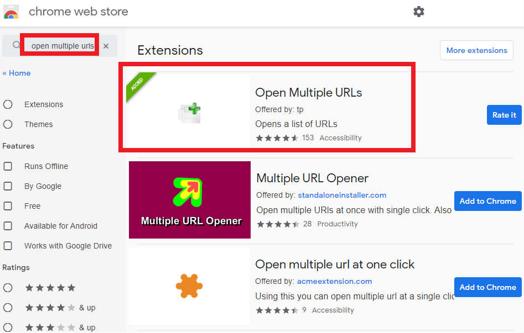
Task: Click the Offered by: tp text
Action: (x=279, y=109)
